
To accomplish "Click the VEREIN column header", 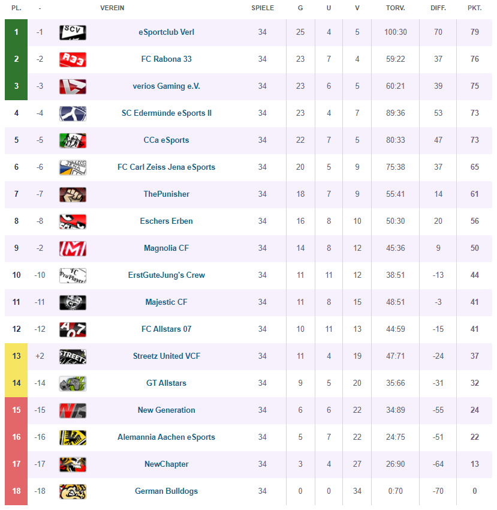I will [112, 8].
